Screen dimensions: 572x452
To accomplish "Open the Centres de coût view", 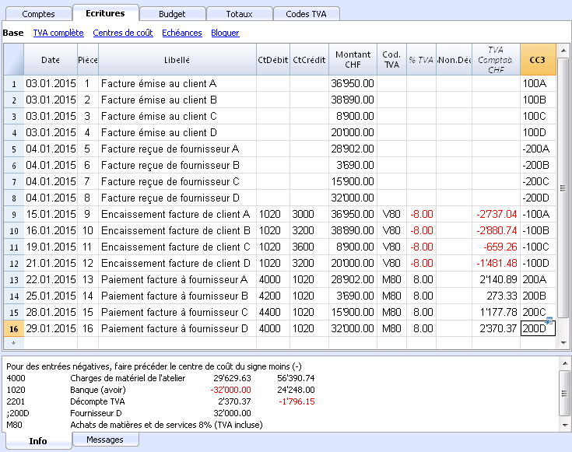I will click(123, 33).
